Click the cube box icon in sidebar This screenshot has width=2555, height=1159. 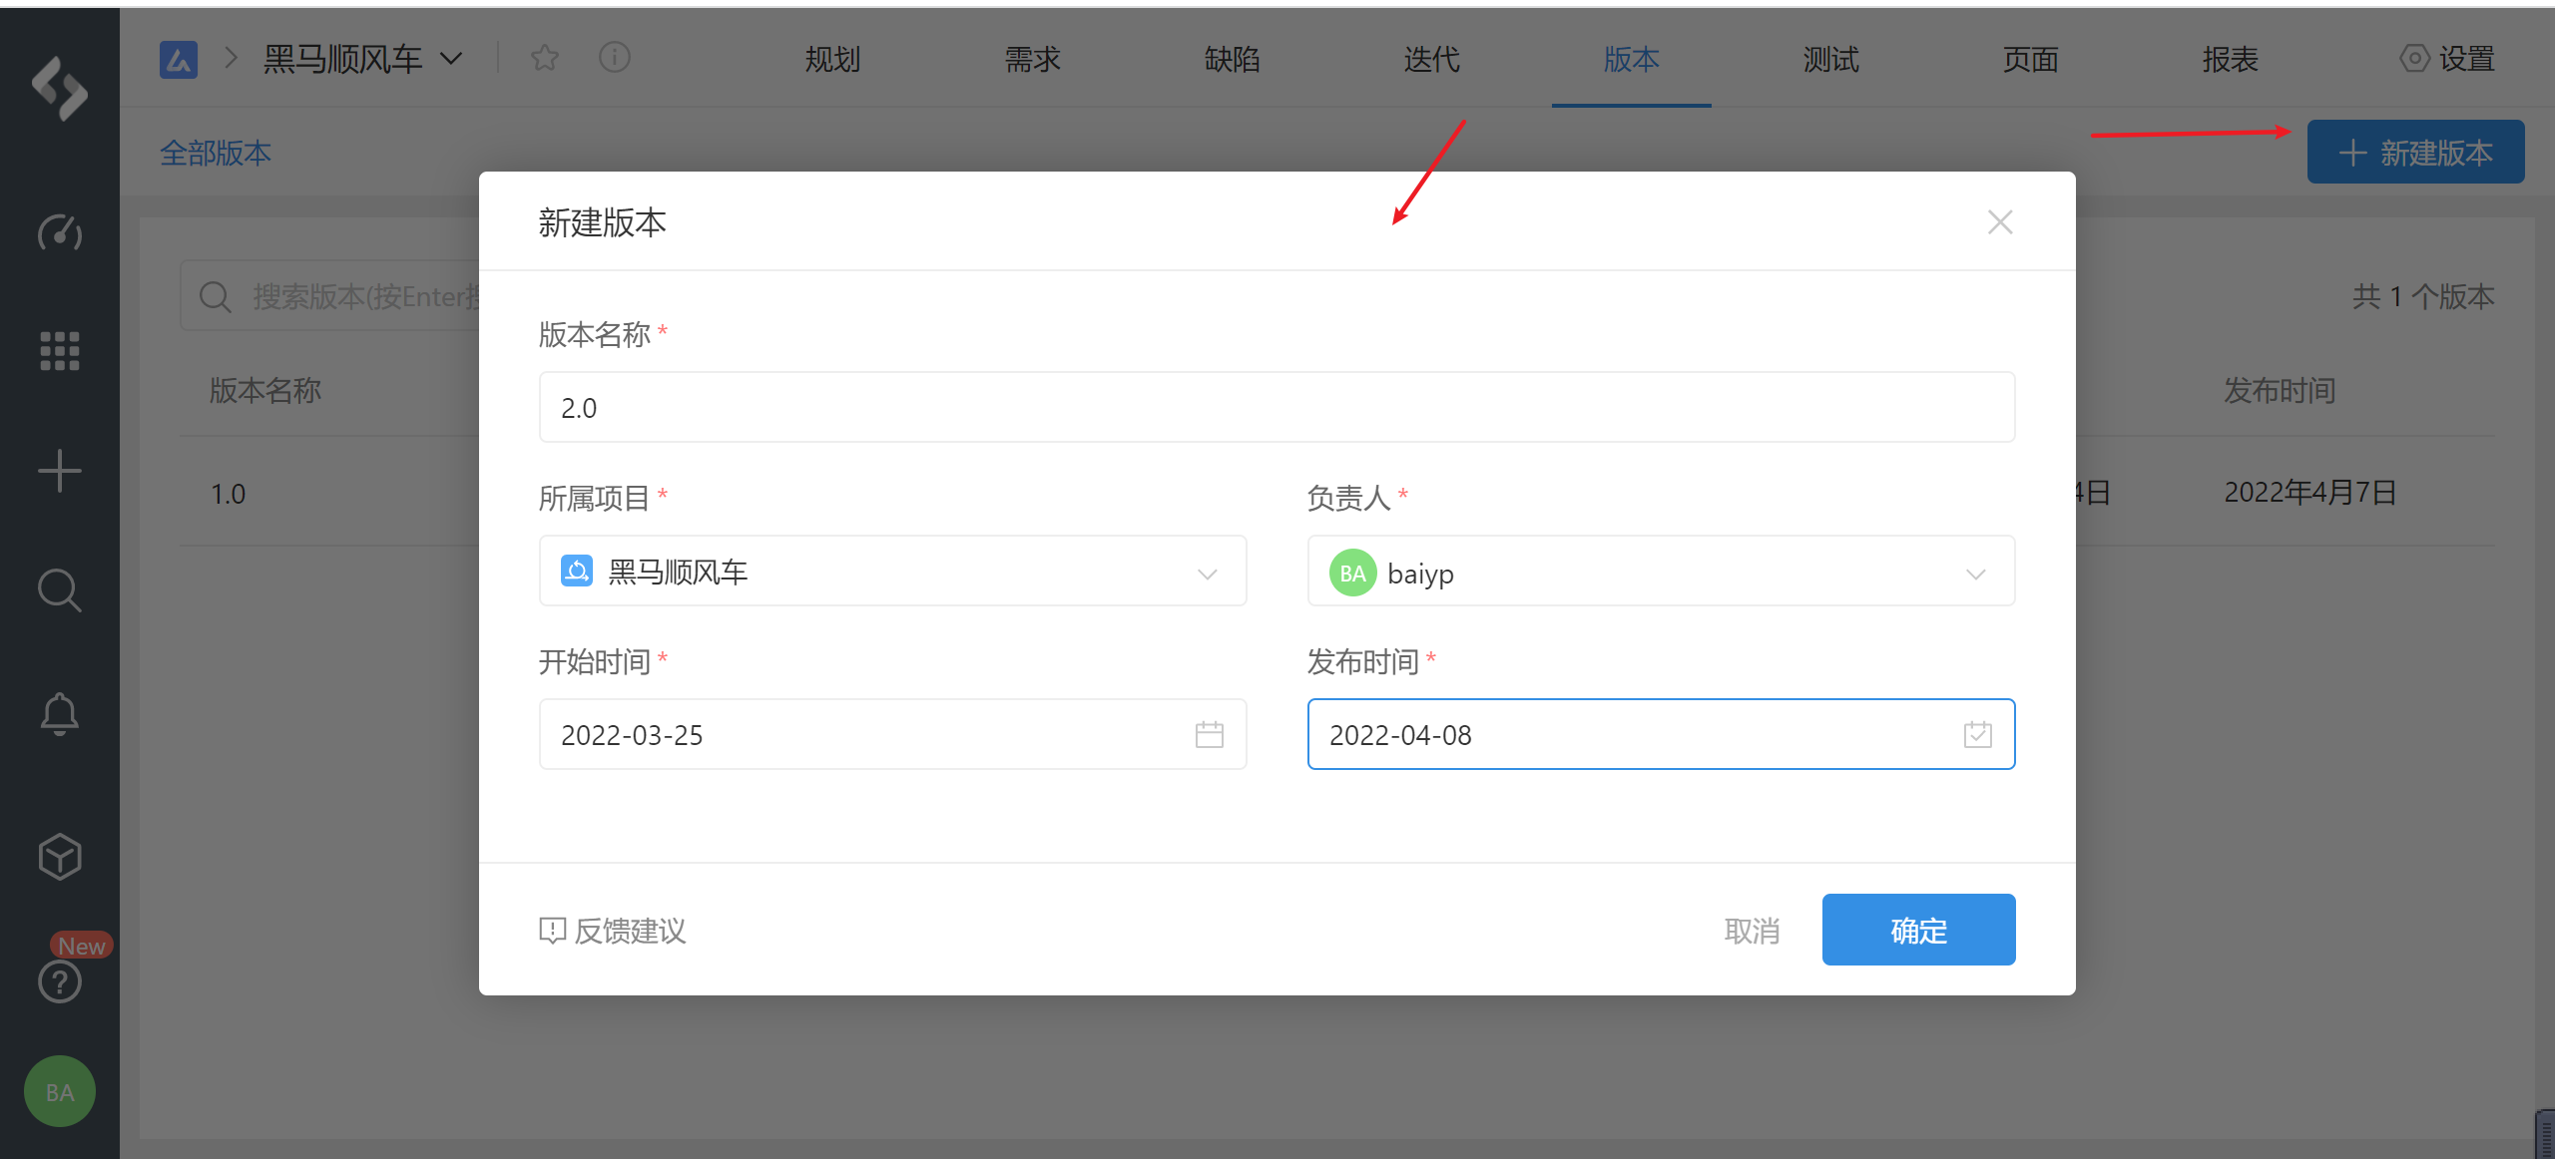(60, 857)
